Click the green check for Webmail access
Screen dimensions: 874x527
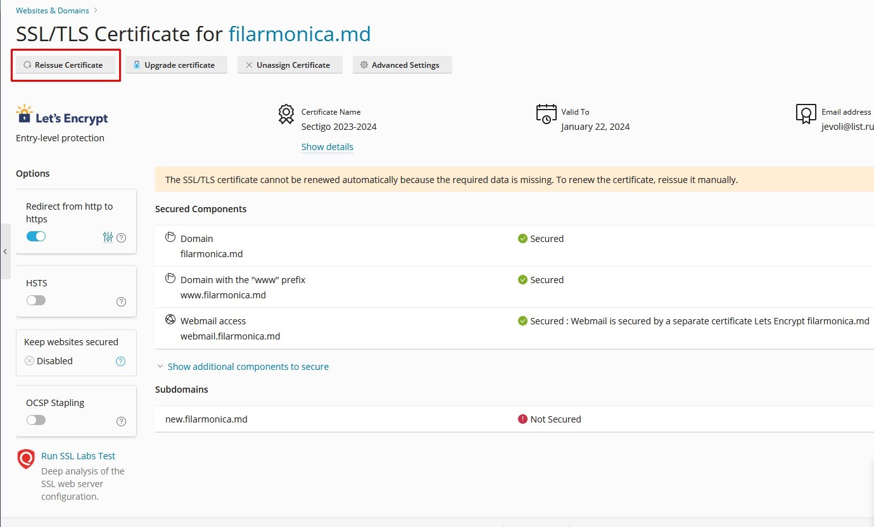pyautogui.click(x=522, y=321)
